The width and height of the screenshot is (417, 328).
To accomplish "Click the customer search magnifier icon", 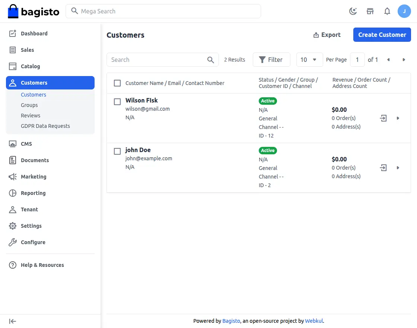I will click(211, 60).
